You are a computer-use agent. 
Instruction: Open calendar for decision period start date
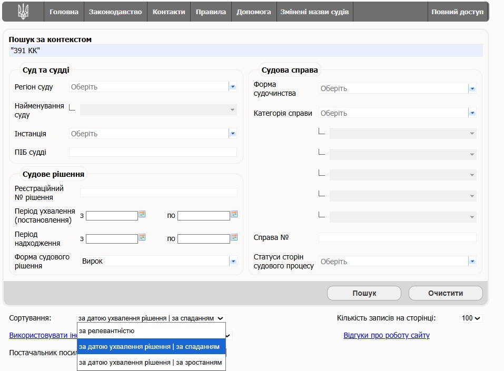click(x=142, y=214)
